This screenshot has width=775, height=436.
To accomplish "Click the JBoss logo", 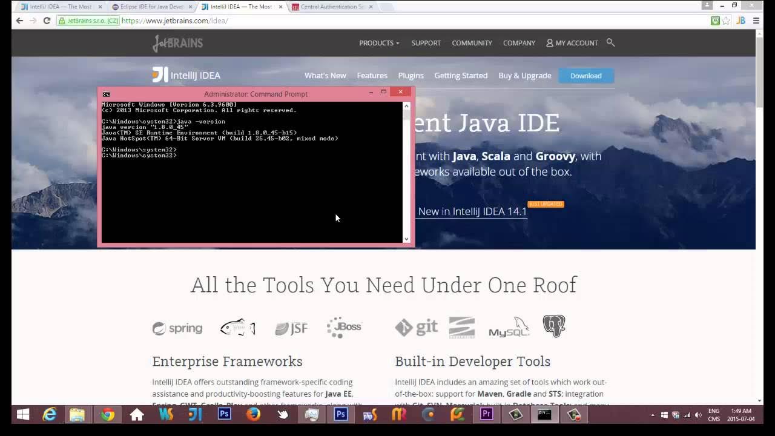I will click(344, 327).
